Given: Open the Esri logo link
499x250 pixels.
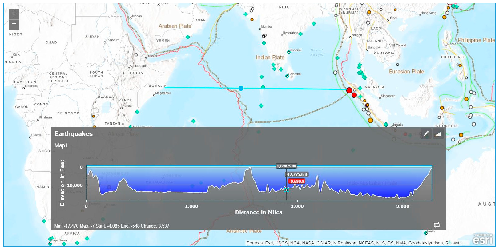Looking at the screenshot, I should 483,239.
